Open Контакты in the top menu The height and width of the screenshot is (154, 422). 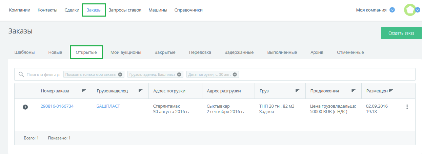point(47,10)
